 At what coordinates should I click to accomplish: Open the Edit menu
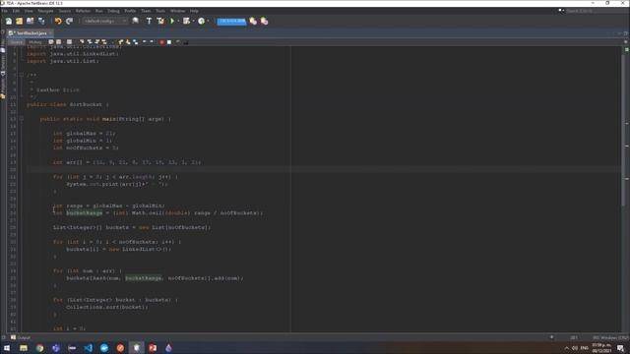pyautogui.click(x=16, y=11)
